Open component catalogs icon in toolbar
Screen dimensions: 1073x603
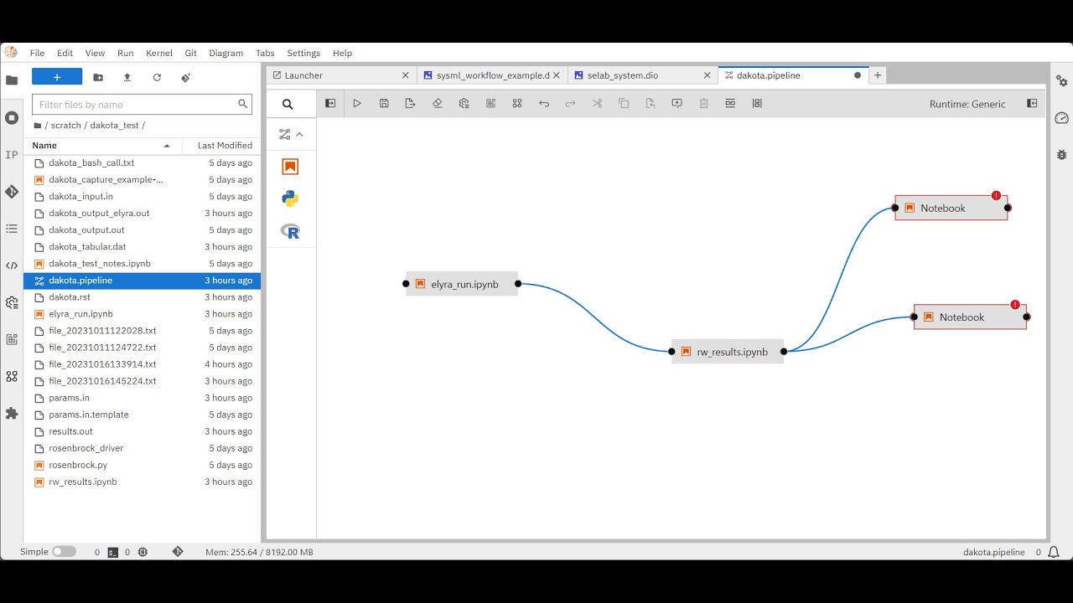click(x=517, y=104)
